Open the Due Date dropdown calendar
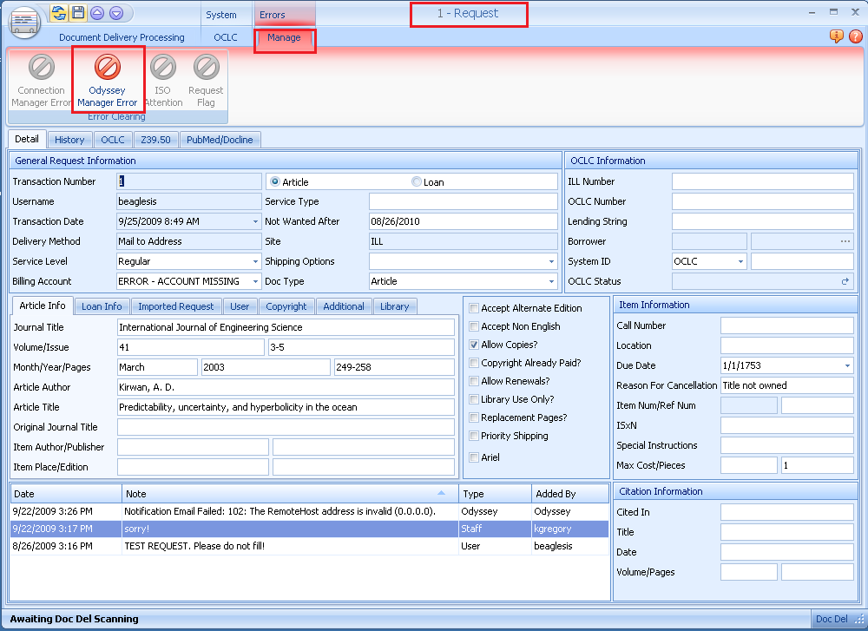The width and height of the screenshot is (868, 631). click(x=847, y=365)
